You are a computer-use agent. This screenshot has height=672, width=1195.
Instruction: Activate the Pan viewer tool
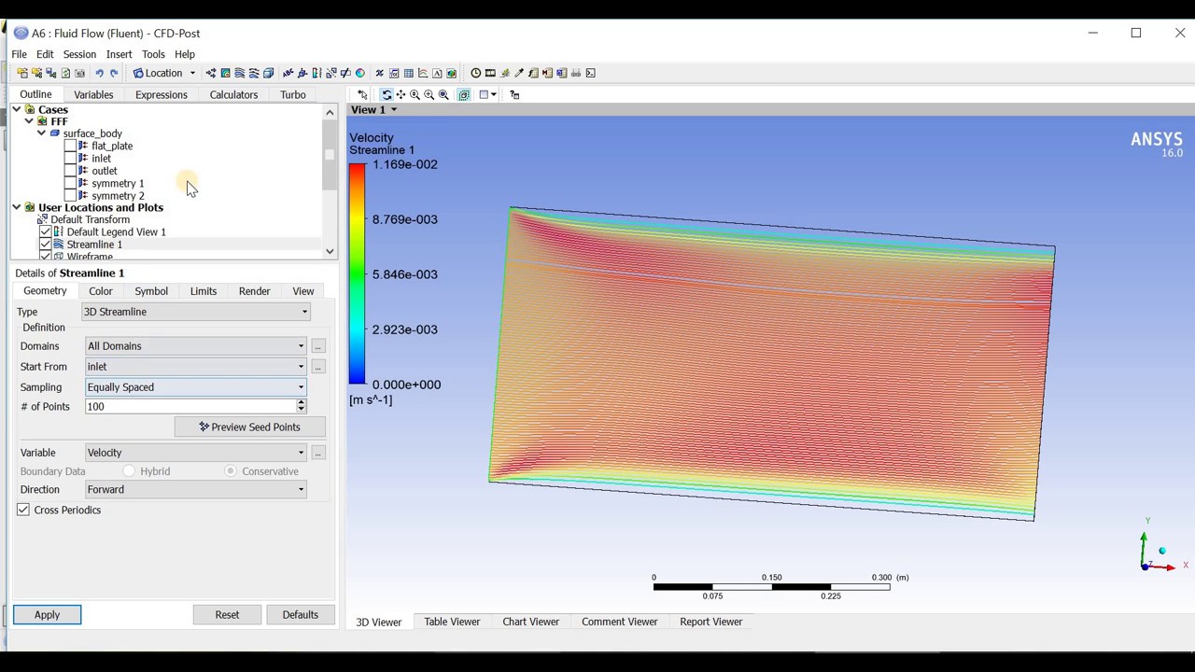tap(401, 94)
